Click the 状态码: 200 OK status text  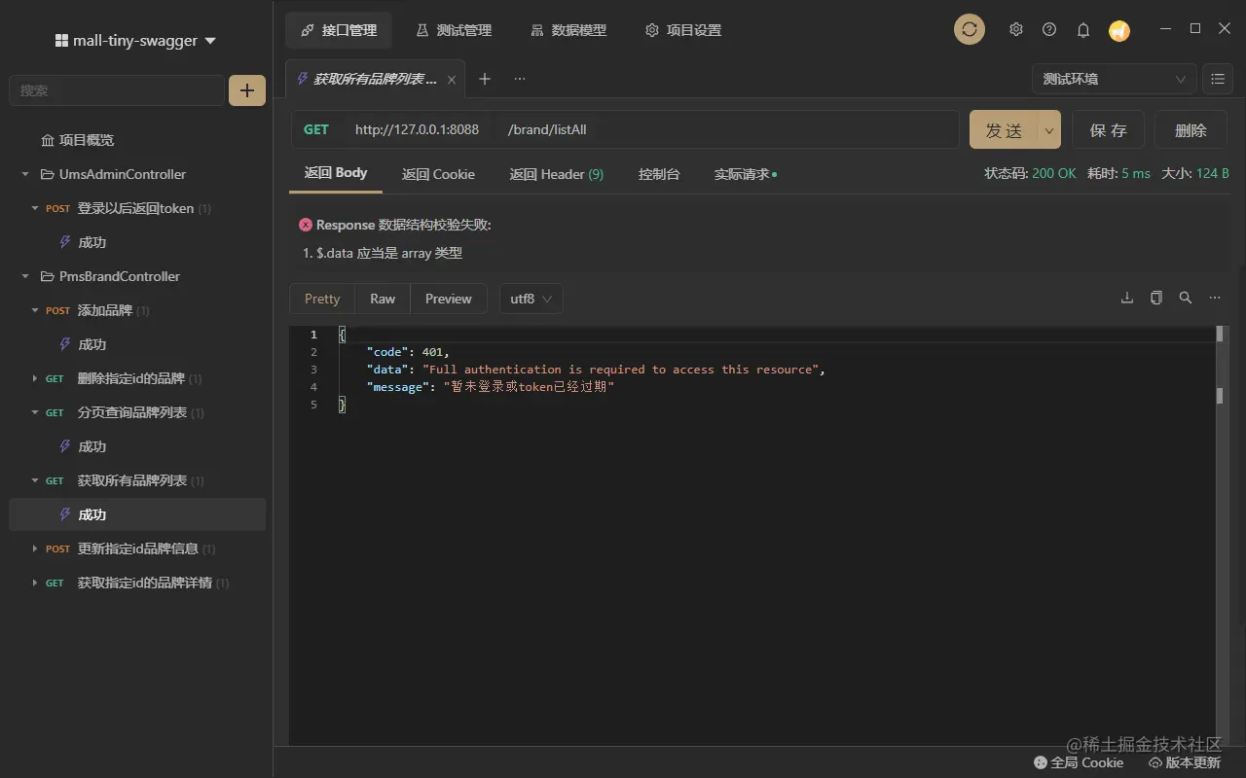(x=1031, y=173)
